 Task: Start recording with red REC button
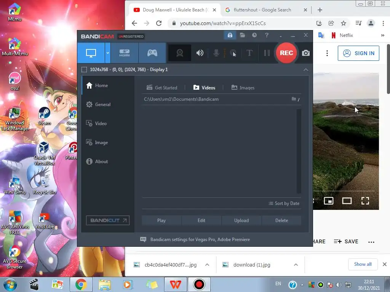pyautogui.click(x=286, y=53)
